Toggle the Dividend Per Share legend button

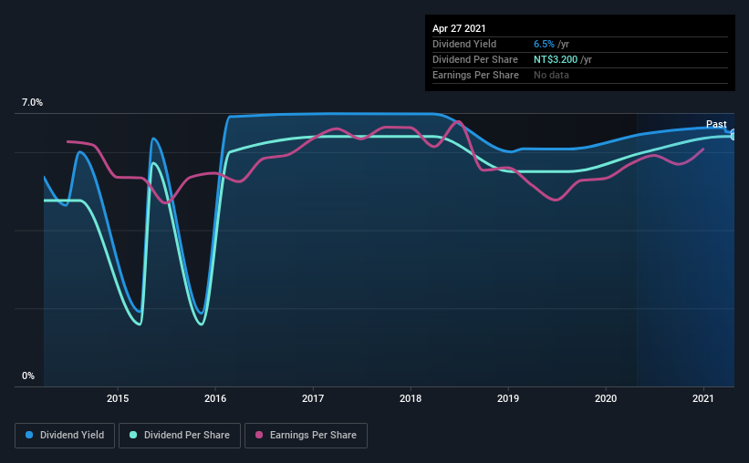180,436
